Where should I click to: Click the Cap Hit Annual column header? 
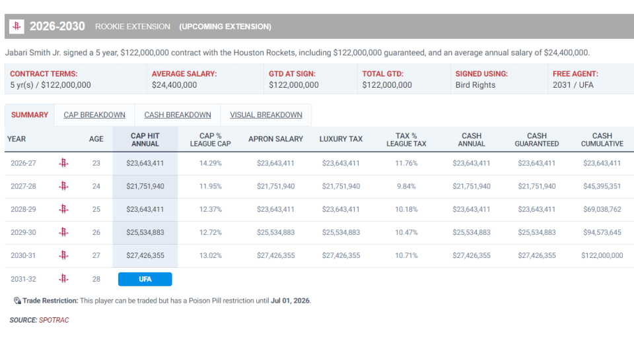[145, 139]
